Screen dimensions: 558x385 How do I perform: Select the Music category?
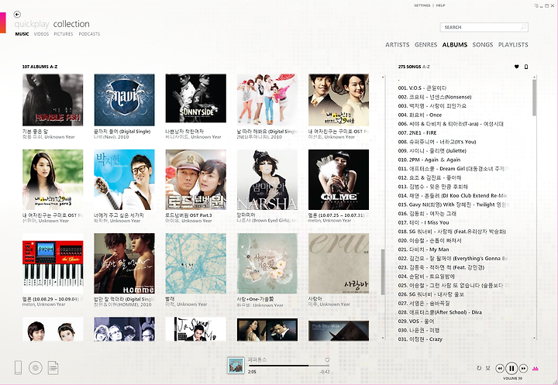22,34
